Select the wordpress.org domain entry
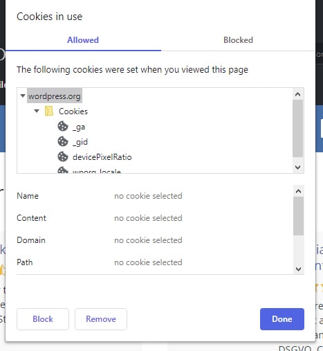 pos(55,96)
